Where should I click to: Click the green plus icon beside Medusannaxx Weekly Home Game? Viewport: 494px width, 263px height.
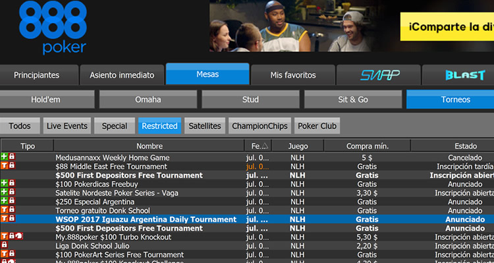click(4, 156)
